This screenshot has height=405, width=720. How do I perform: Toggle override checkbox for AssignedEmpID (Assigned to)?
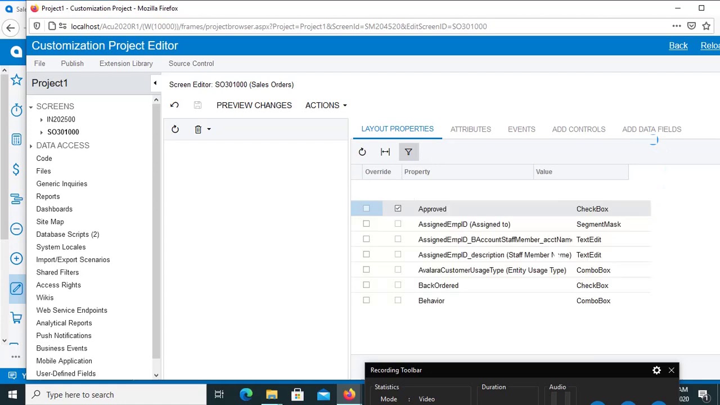tap(366, 224)
